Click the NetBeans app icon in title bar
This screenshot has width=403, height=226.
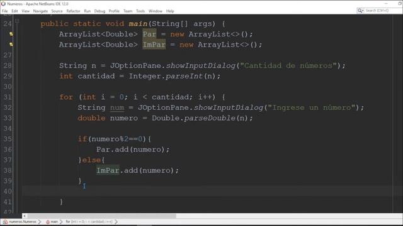coord(3,4)
